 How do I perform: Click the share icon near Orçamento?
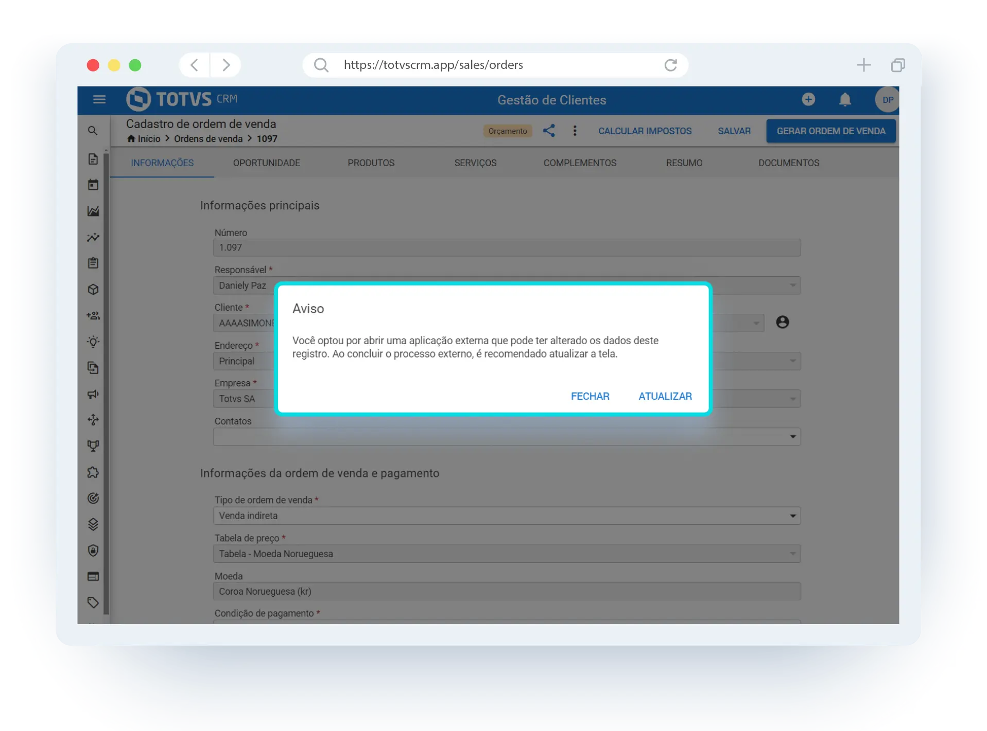(548, 131)
